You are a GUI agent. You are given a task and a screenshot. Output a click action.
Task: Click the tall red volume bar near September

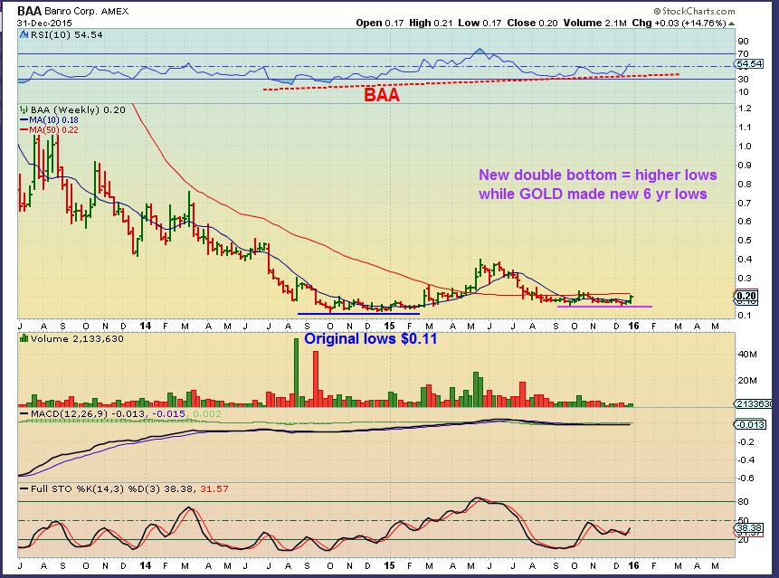coord(316,379)
